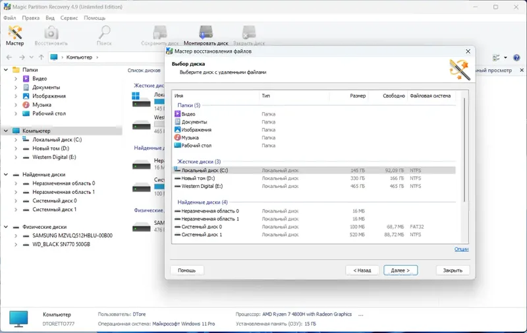Image resolution: width=527 pixels, height=333 pixels.
Task: Open the Опции link
Action: point(461,249)
